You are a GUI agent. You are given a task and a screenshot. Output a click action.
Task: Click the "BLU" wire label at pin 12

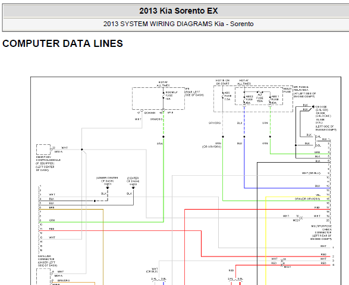click(x=317, y=186)
